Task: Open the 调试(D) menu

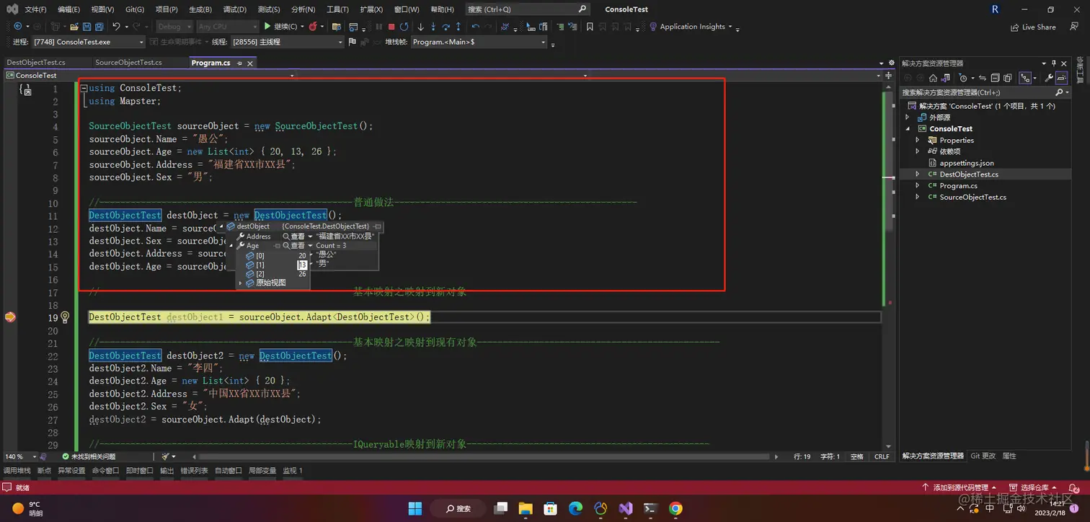Action: point(234,9)
